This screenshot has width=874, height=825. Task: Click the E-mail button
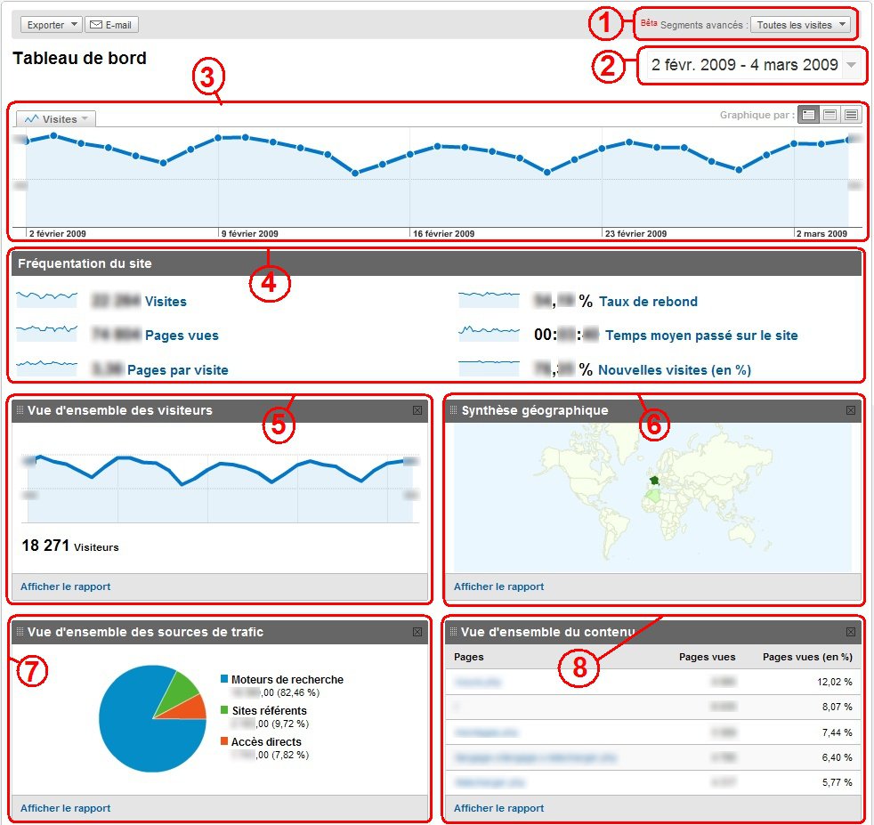pyautogui.click(x=111, y=25)
